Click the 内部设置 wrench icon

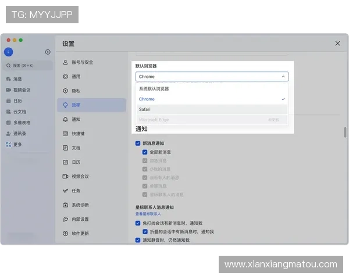pyautogui.click(x=65, y=219)
